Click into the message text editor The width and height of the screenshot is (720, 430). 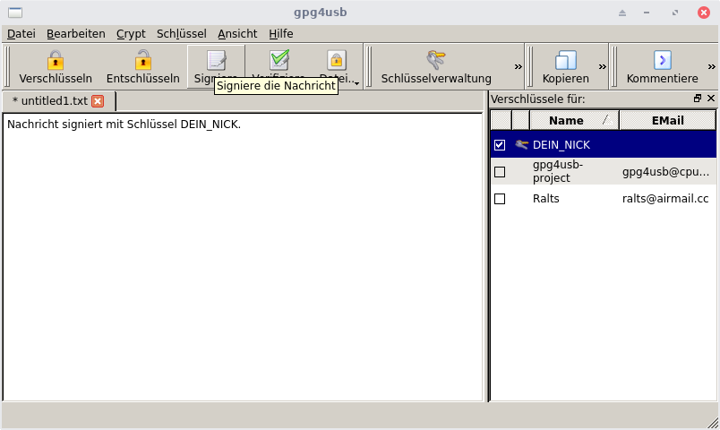[x=243, y=257]
